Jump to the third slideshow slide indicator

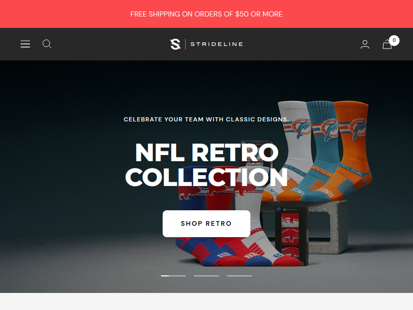pos(240,276)
